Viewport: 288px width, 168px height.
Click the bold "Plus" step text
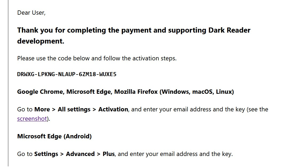pyautogui.click(x=109, y=154)
